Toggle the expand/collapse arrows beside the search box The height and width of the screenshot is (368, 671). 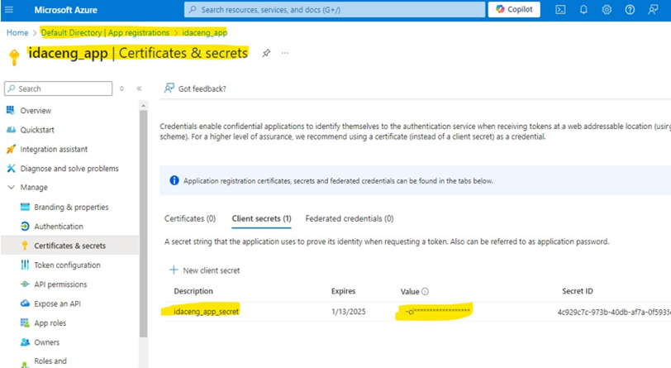122,88
